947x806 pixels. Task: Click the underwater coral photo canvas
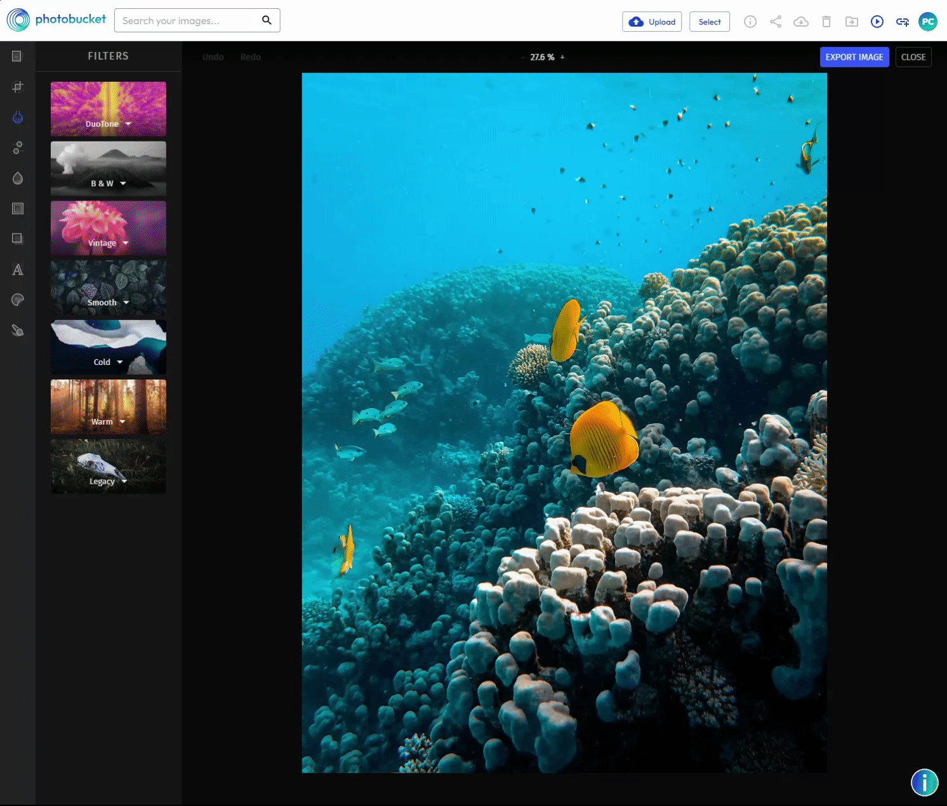564,423
